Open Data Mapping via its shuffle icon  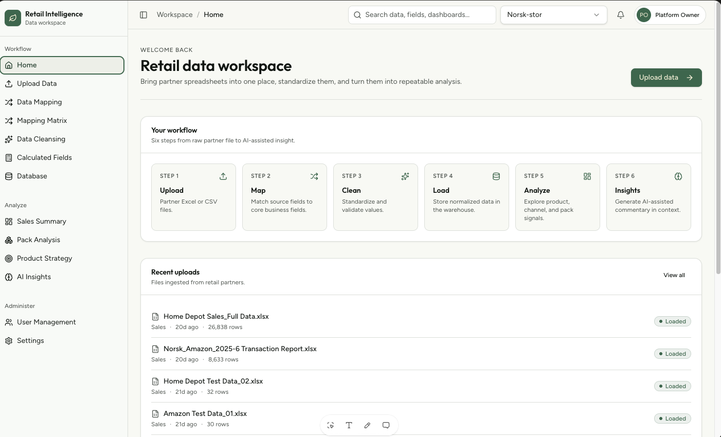(x=9, y=102)
